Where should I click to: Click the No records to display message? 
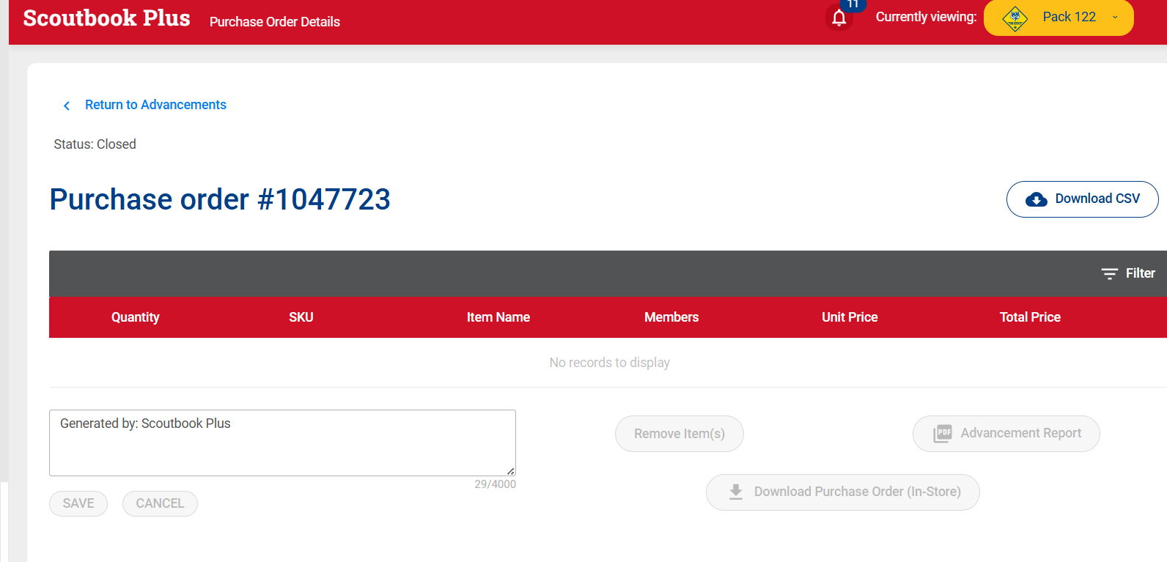click(x=610, y=363)
